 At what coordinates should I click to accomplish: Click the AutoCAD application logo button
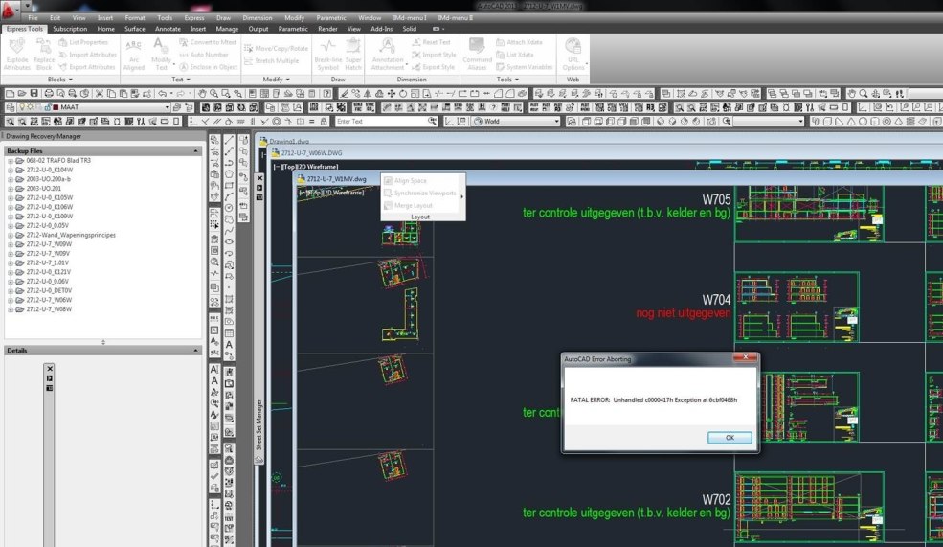click(x=9, y=9)
